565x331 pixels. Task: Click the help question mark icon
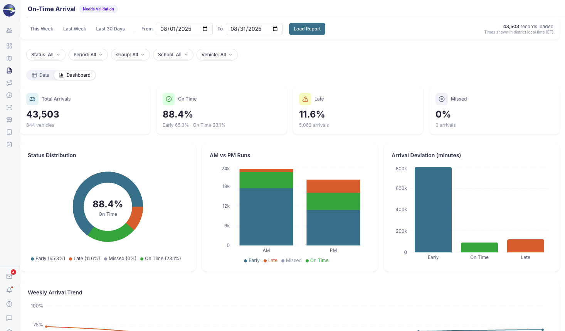pyautogui.click(x=9, y=304)
